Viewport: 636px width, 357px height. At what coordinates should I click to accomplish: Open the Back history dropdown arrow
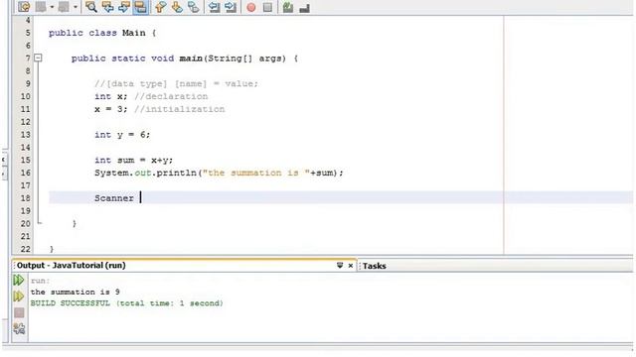point(52,7)
